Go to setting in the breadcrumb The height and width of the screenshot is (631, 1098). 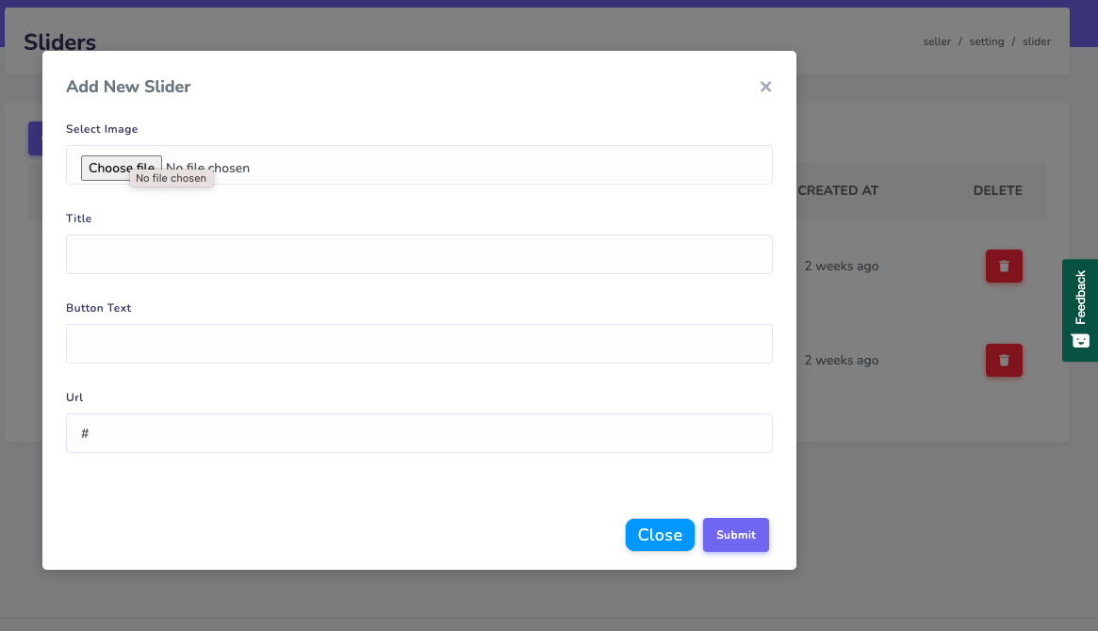pyautogui.click(x=987, y=41)
